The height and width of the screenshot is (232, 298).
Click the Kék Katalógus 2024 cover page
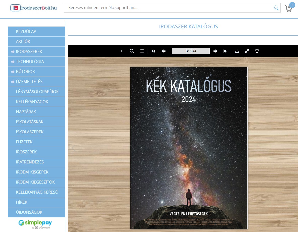click(x=189, y=148)
